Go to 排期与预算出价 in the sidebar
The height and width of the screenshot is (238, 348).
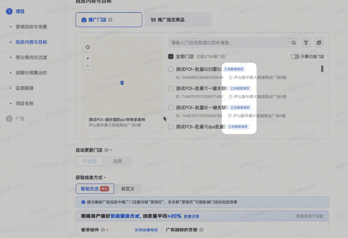click(x=31, y=73)
